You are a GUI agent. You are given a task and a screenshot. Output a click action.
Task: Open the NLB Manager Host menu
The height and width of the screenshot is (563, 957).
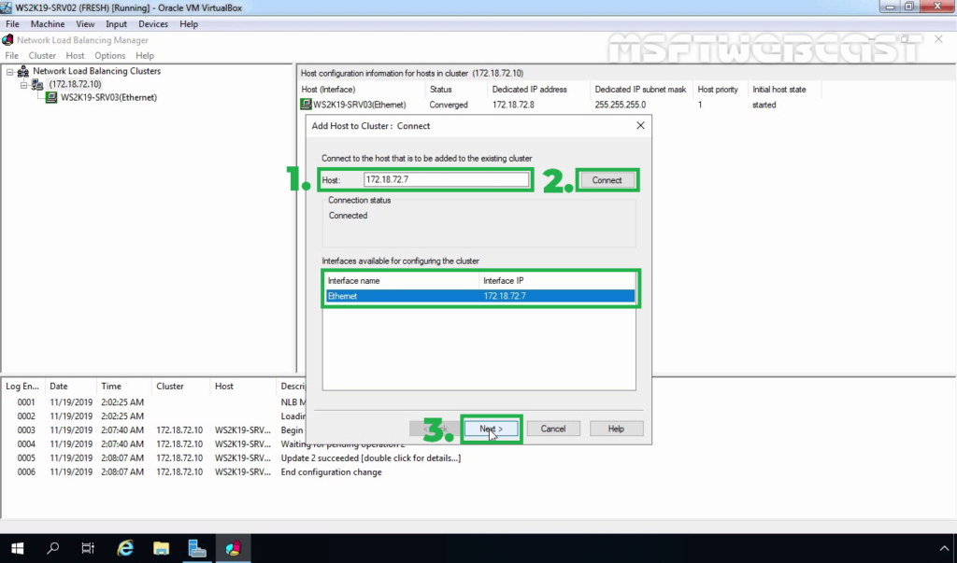pos(75,55)
